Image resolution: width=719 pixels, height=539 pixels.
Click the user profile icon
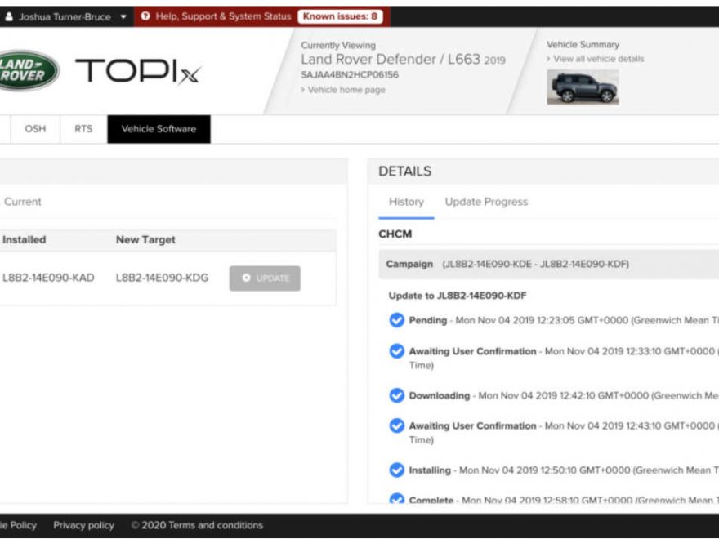[x=9, y=16]
